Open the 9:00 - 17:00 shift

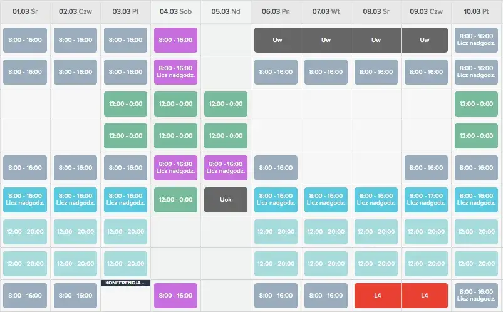point(426,200)
